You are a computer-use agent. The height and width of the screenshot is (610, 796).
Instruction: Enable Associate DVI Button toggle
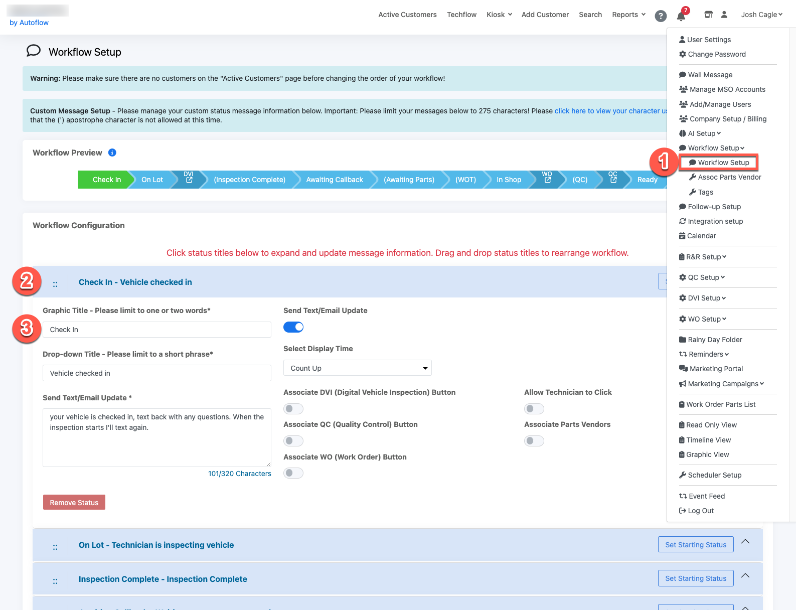coord(293,409)
